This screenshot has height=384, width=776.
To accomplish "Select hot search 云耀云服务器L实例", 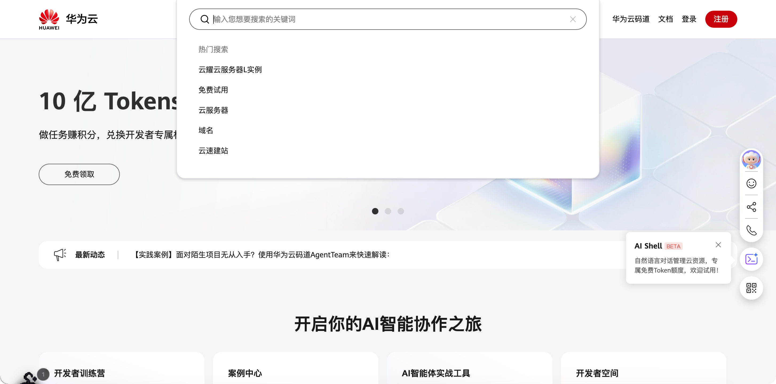I will pyautogui.click(x=230, y=70).
